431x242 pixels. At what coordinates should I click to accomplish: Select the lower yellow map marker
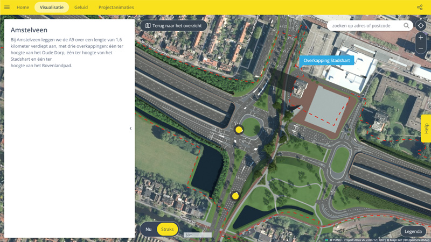(x=235, y=196)
